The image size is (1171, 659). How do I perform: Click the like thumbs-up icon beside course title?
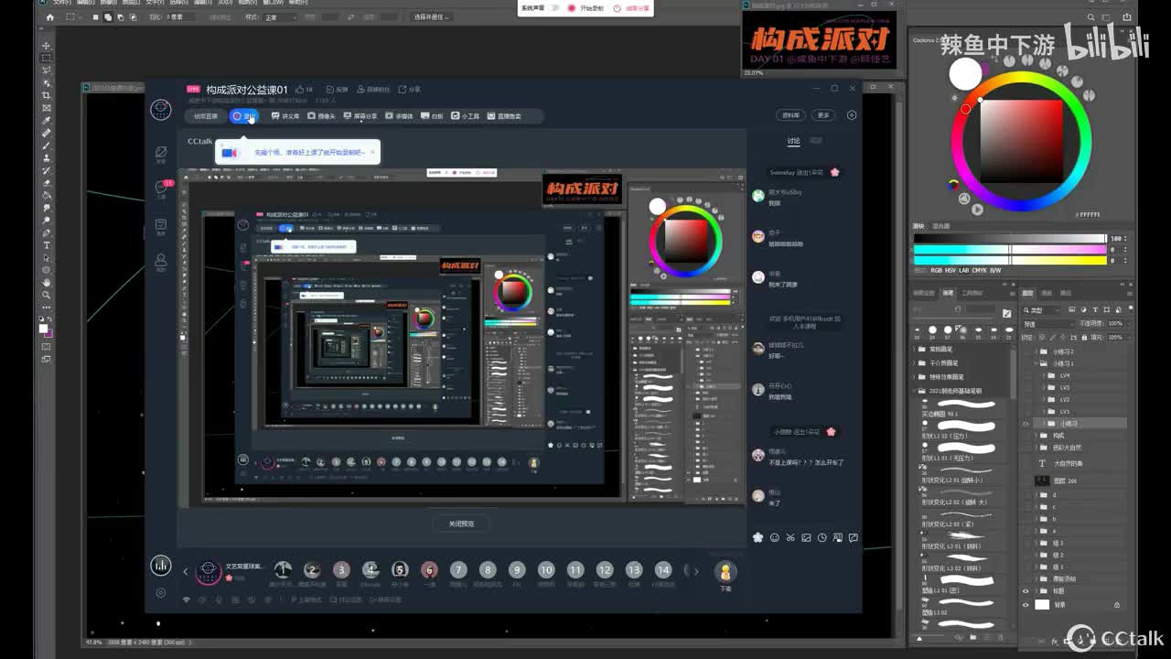click(x=298, y=89)
